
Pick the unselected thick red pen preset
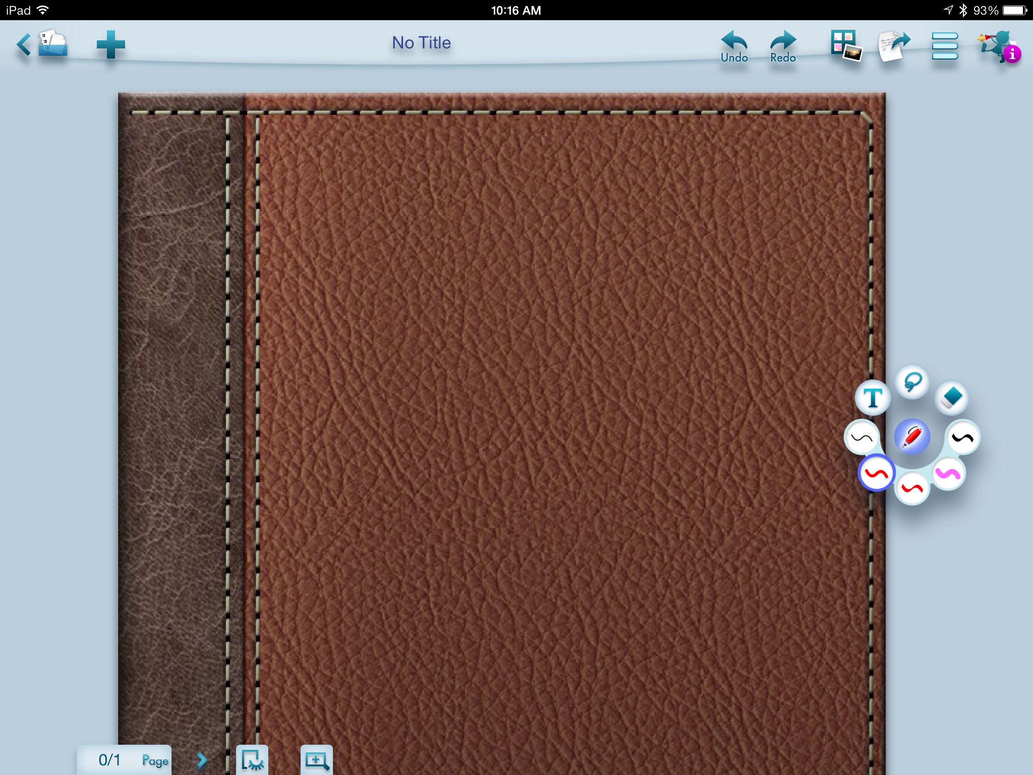pyautogui.click(x=912, y=488)
